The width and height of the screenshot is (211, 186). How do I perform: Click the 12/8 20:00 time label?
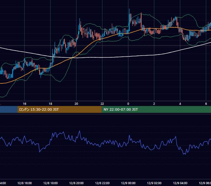(x=76, y=183)
